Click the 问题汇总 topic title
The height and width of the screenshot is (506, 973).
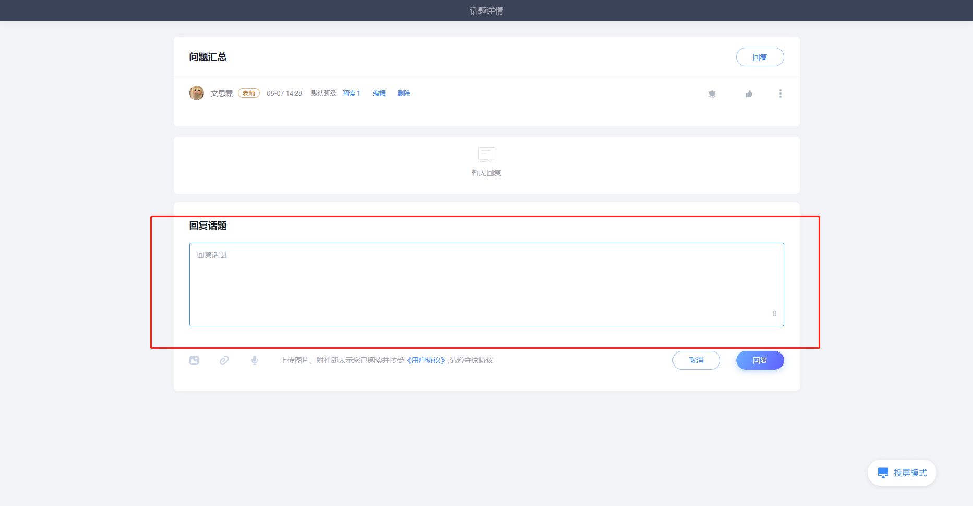[x=208, y=57]
